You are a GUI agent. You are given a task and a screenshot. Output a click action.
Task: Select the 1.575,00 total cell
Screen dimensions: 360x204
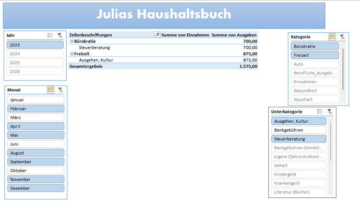click(248, 66)
